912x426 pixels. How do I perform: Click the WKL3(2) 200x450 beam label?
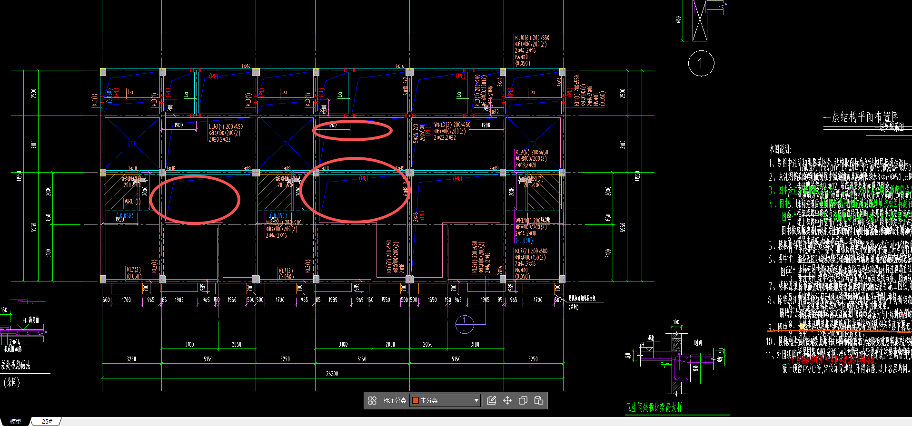(452, 125)
